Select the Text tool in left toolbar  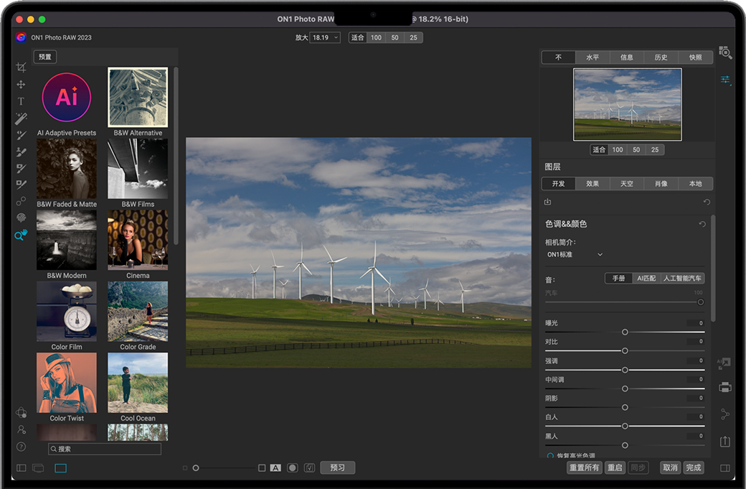tap(21, 101)
